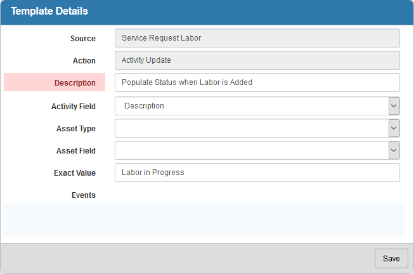Expand the Asset Type dropdown arrow
414x274 pixels.
[x=394, y=128]
